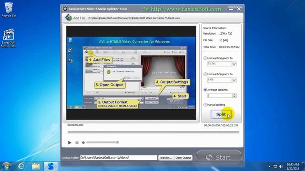This screenshot has width=305, height=171.
Task: Click the Total Time value text
Action: pyautogui.click(x=229, y=47)
